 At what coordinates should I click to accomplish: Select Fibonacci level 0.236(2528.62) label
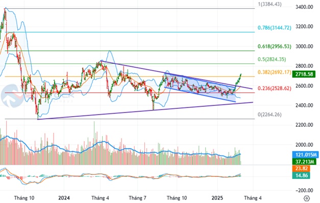pyautogui.click(x=274, y=88)
